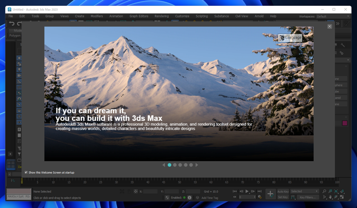Image resolution: width=357 pixels, height=208 pixels.
Task: Click the large Set Keys plus-key button
Action: (270, 194)
